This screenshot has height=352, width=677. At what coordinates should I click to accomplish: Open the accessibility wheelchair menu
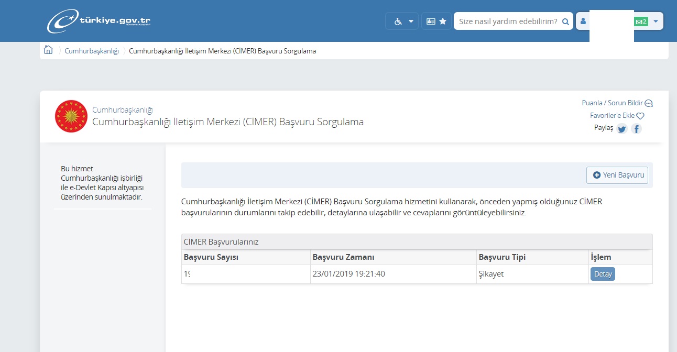398,21
